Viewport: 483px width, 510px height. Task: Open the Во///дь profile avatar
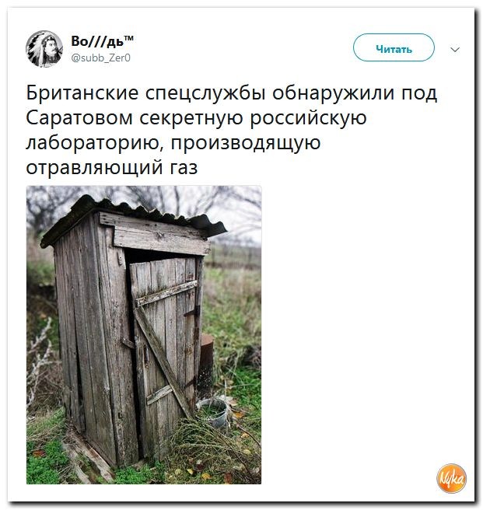coord(44,49)
